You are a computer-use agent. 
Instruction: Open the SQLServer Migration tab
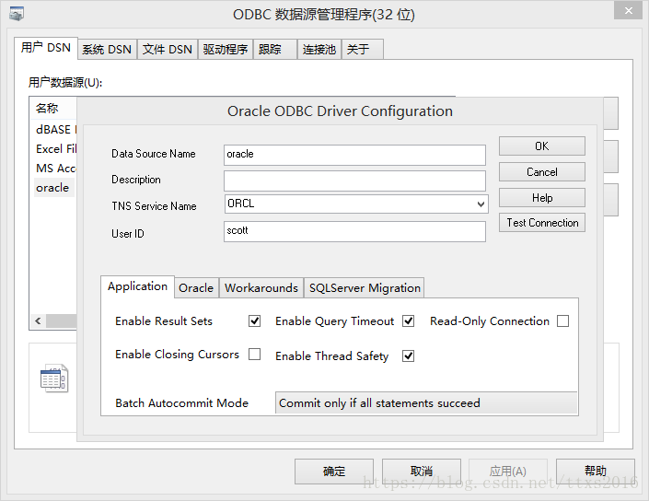pos(365,287)
